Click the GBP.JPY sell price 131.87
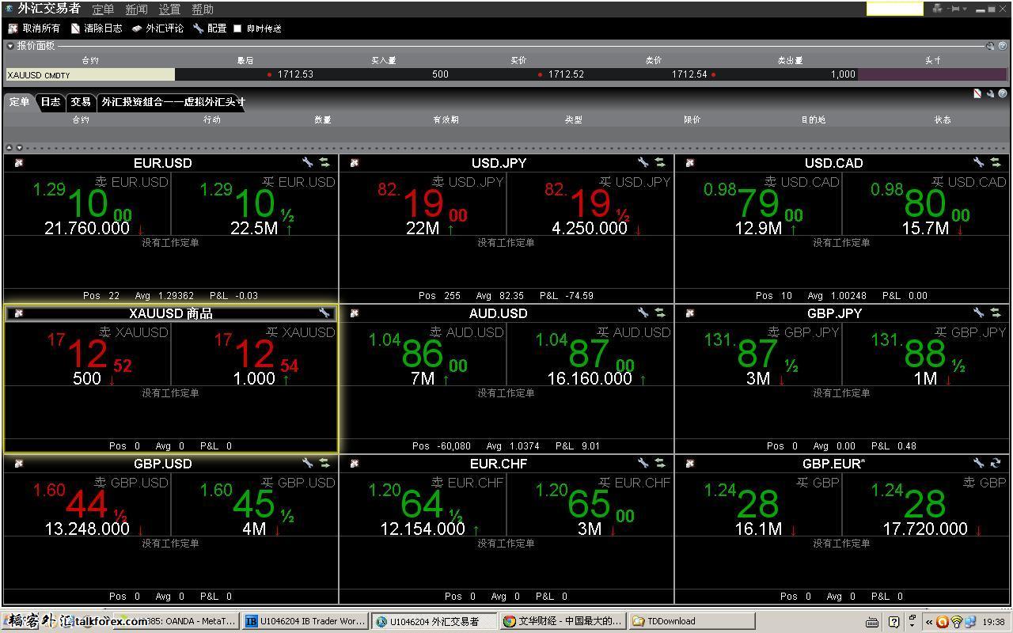The width and height of the screenshot is (1013, 633). 758,354
